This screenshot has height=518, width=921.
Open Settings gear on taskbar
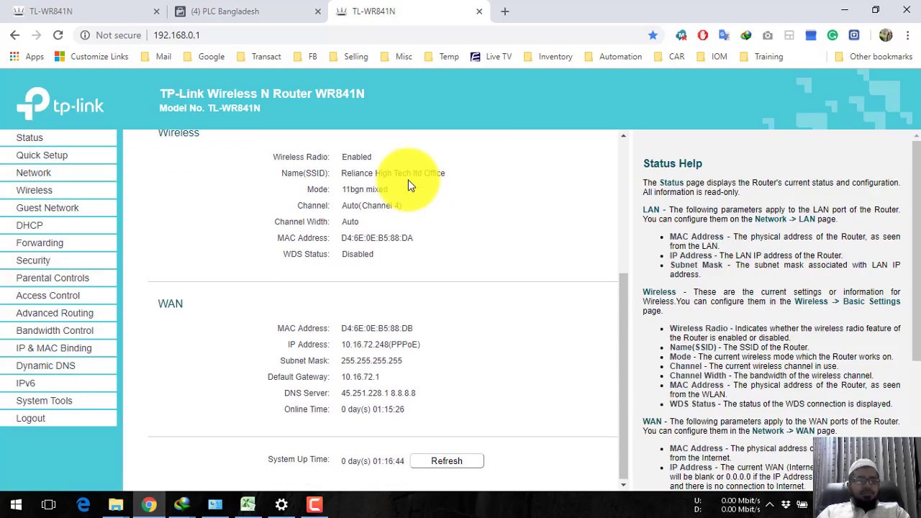coord(281,504)
